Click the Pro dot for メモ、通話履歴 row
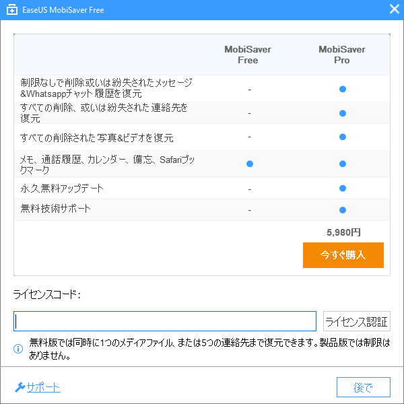Image resolution: width=404 pixels, height=404 pixels. tap(343, 164)
